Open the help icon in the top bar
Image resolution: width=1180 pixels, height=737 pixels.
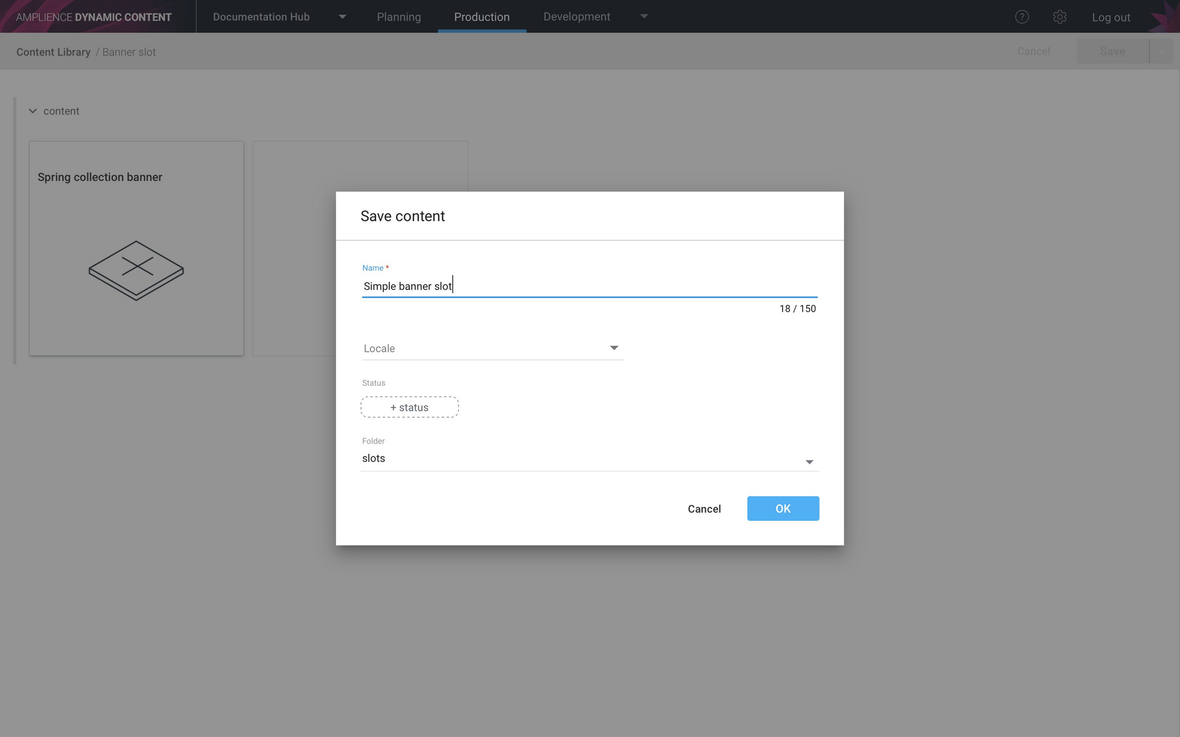pyautogui.click(x=1022, y=16)
